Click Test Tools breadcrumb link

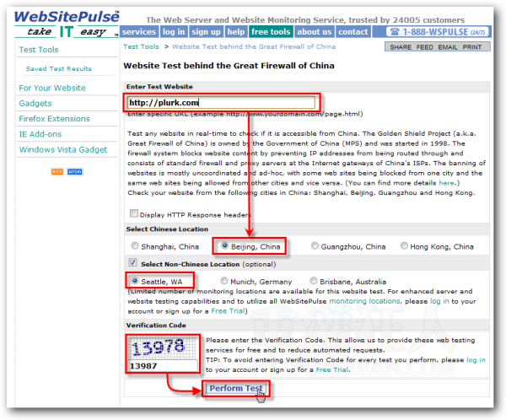pos(141,46)
